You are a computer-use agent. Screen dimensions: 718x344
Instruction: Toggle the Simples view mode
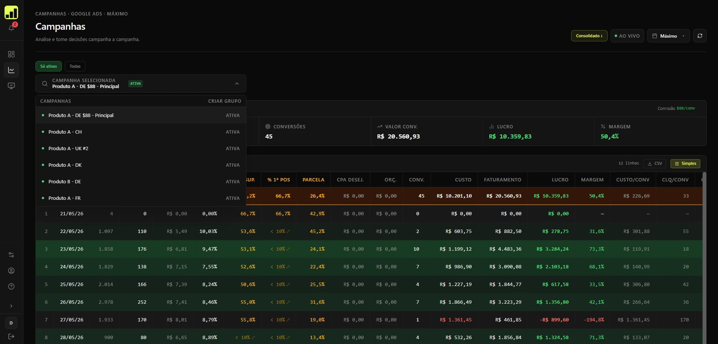click(685, 164)
